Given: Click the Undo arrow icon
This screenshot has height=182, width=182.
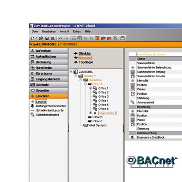Looking at the screenshot, I should point(60,38).
